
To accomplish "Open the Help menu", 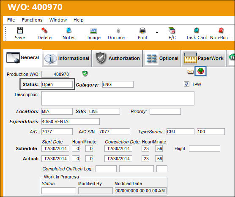I will (78, 20).
